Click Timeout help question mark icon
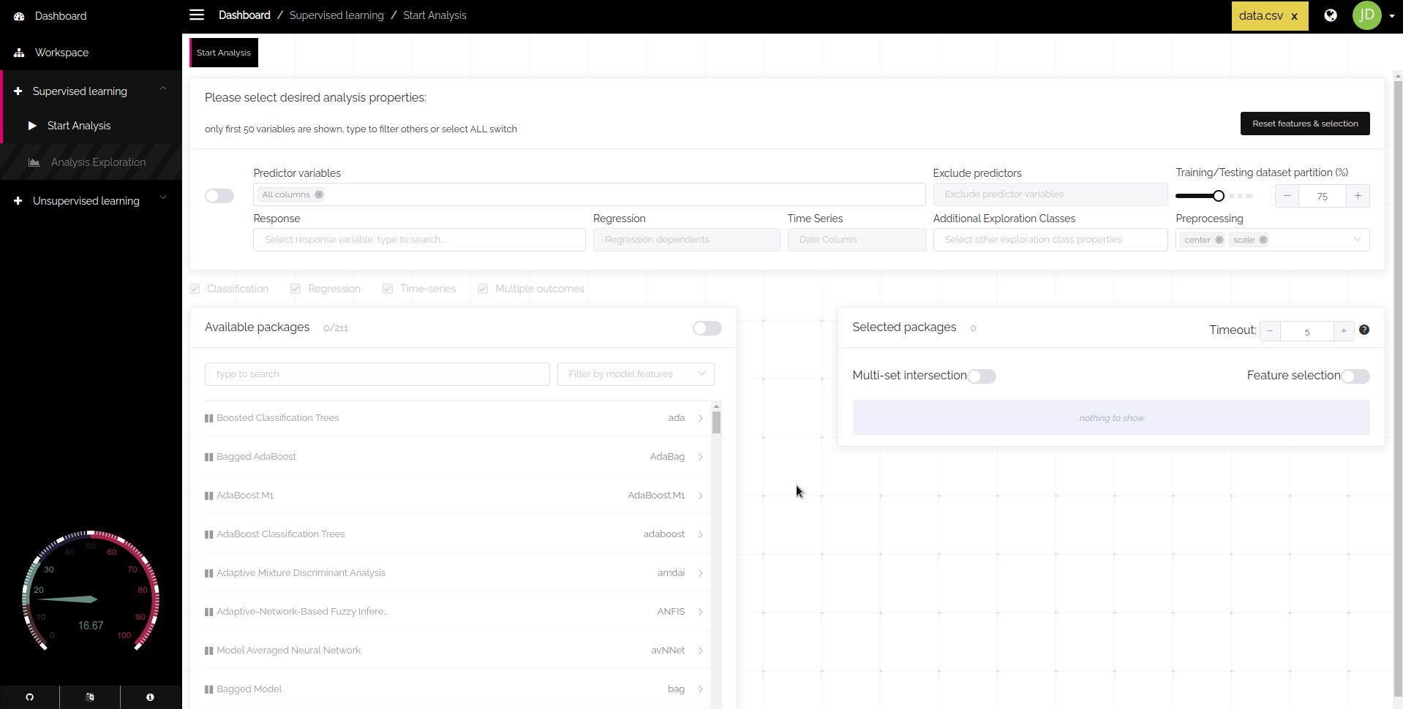This screenshot has width=1403, height=709. (x=1364, y=330)
